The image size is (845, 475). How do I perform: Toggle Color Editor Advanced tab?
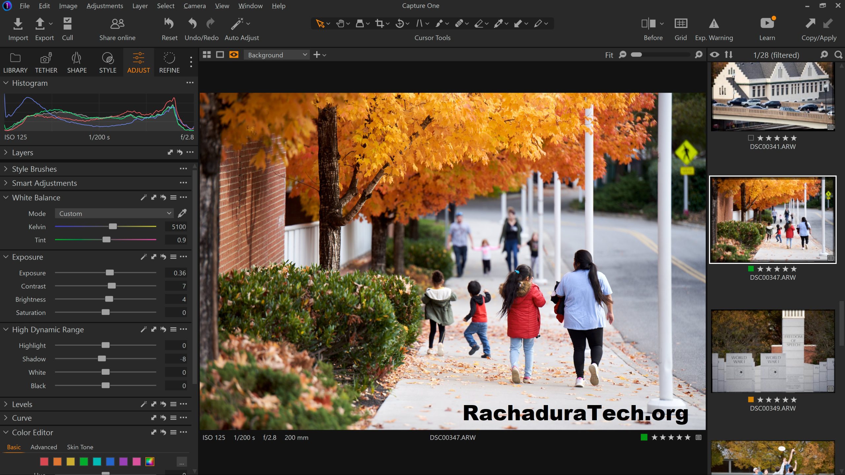[44, 447]
